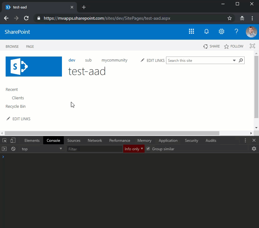
Task: Open the SharePoint settings gear
Action: 221,31
